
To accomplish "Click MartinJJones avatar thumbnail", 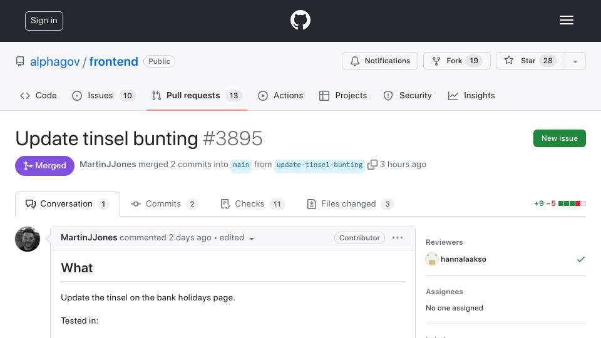I will pos(28,239).
